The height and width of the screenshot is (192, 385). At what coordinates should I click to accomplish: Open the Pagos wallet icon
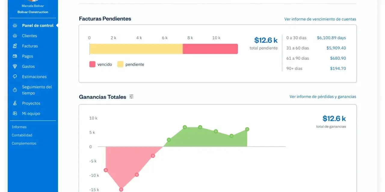[x=15, y=56]
